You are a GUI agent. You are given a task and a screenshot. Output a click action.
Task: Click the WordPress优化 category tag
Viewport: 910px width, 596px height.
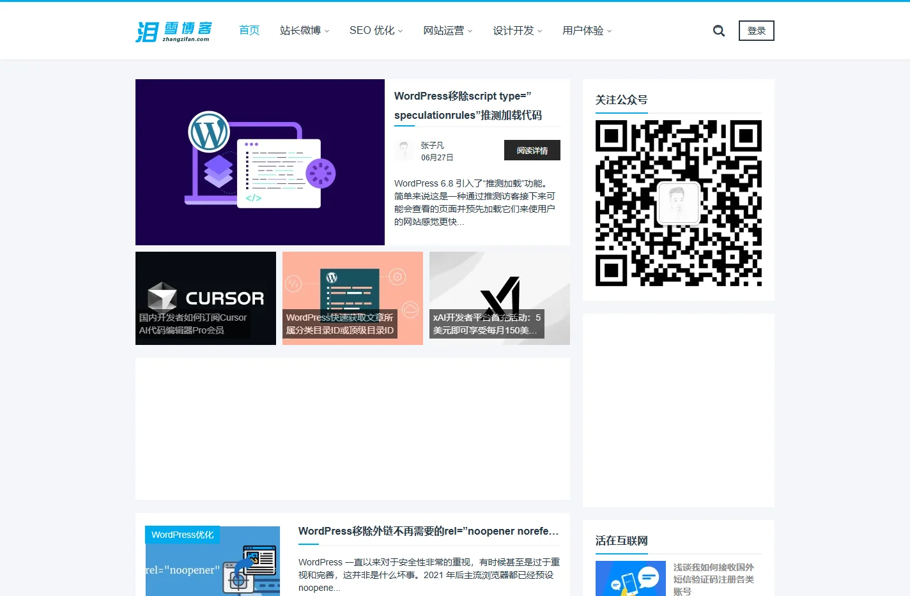182,535
